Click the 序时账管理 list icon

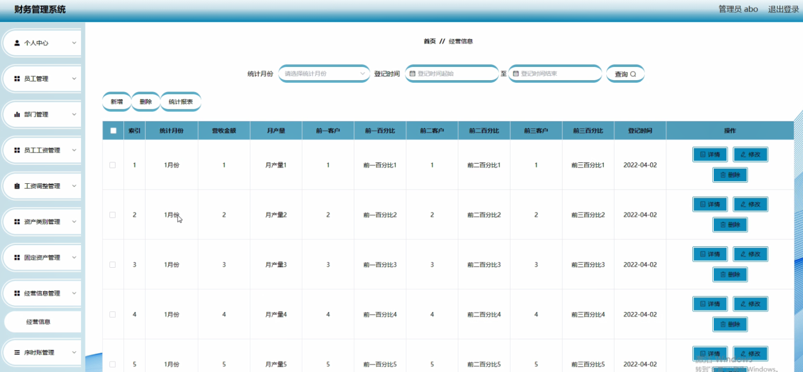17,352
